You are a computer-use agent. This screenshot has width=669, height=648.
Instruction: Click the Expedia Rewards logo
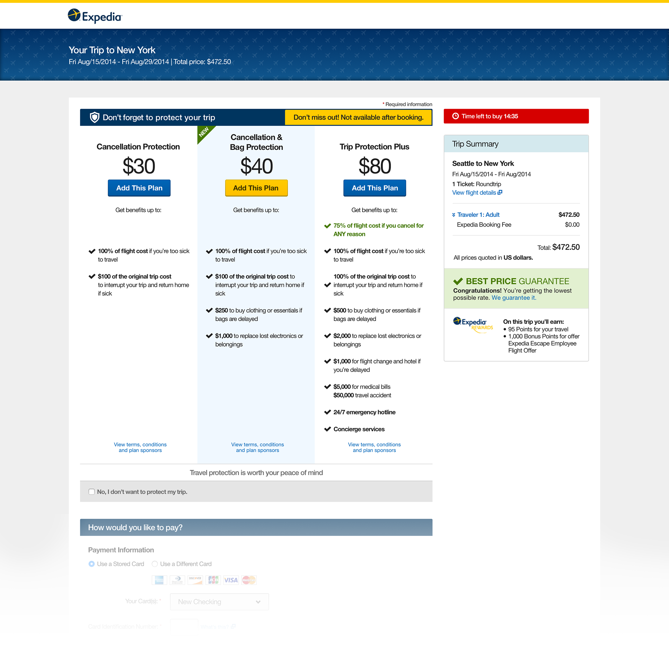tap(473, 325)
